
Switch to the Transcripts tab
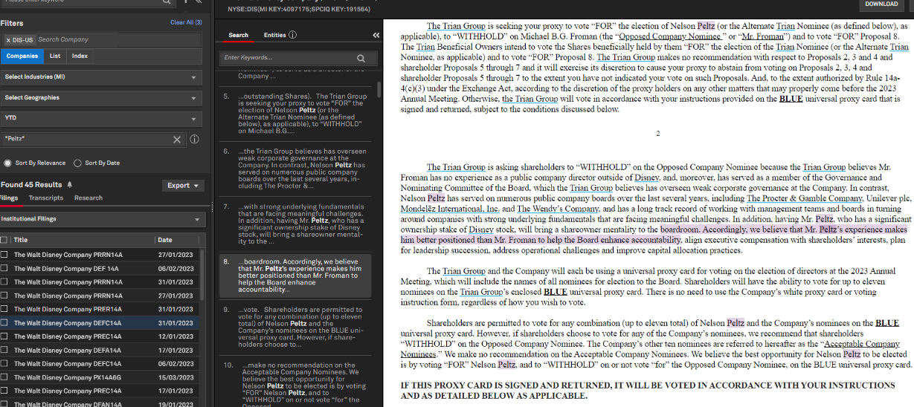pos(46,198)
